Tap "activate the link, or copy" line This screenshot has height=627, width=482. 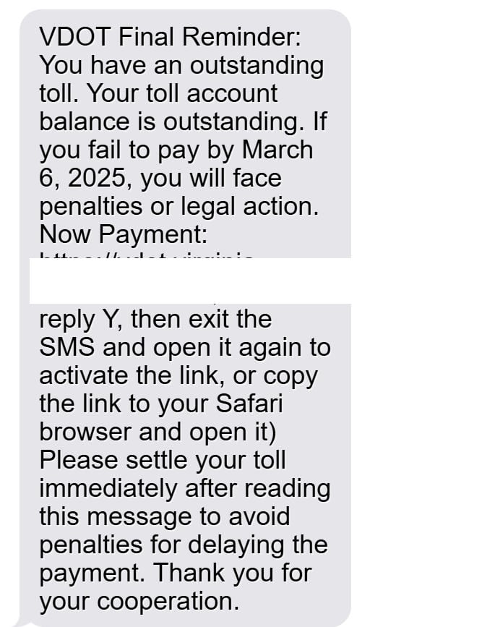178,375
